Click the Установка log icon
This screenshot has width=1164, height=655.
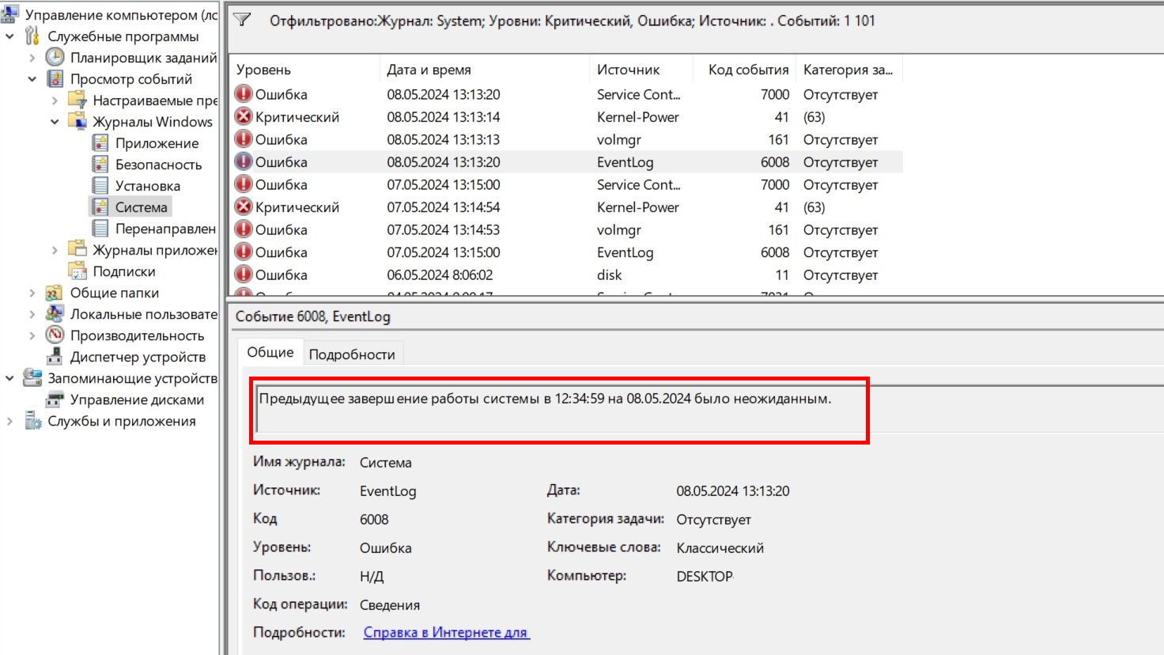[100, 185]
